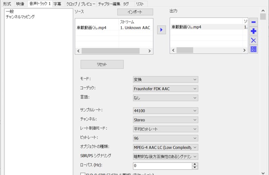Click the blue grid icon below the X
Viewport: 269px width, 175px height.
253,49
